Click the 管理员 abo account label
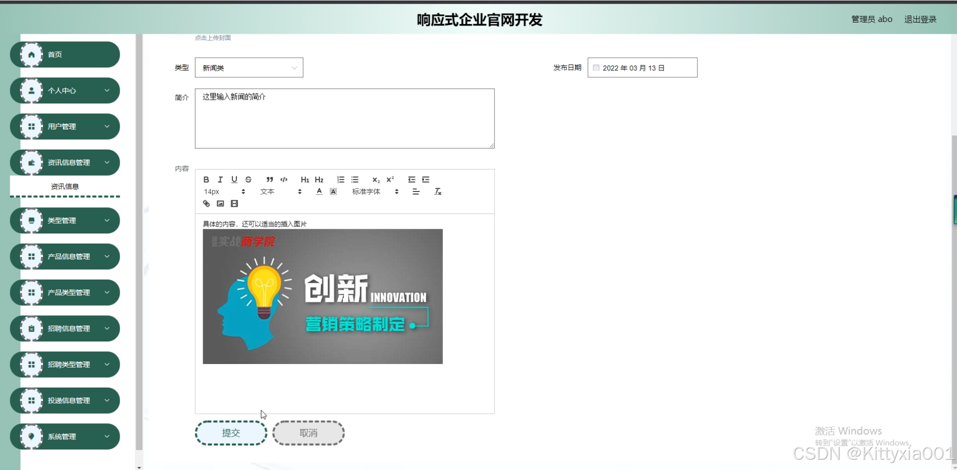 click(x=872, y=19)
